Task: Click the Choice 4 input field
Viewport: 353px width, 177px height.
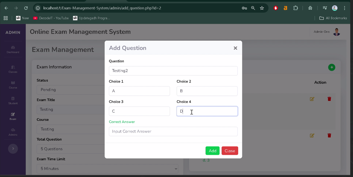Action: 207,111
